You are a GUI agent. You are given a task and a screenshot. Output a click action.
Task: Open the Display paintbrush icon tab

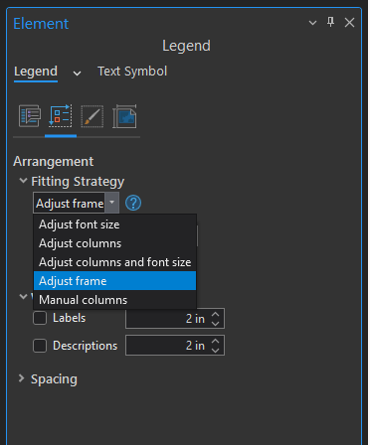[x=92, y=116]
